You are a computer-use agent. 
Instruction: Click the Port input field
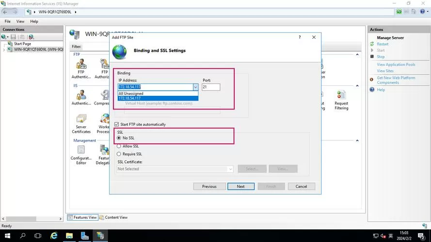click(211, 87)
